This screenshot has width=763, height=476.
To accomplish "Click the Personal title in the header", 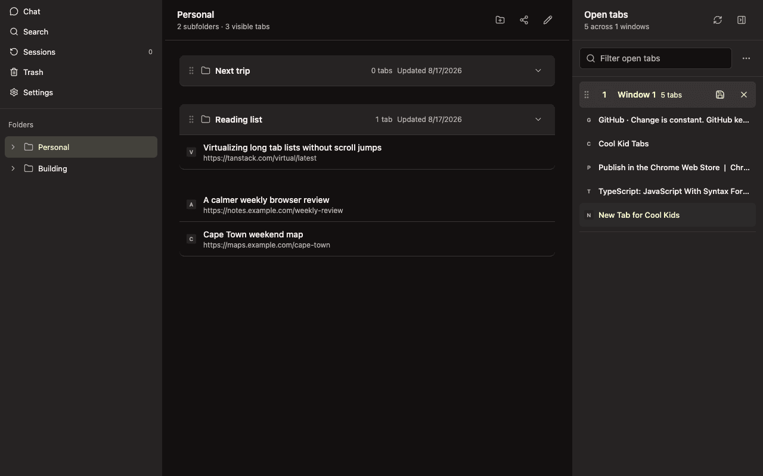I will tap(196, 15).
